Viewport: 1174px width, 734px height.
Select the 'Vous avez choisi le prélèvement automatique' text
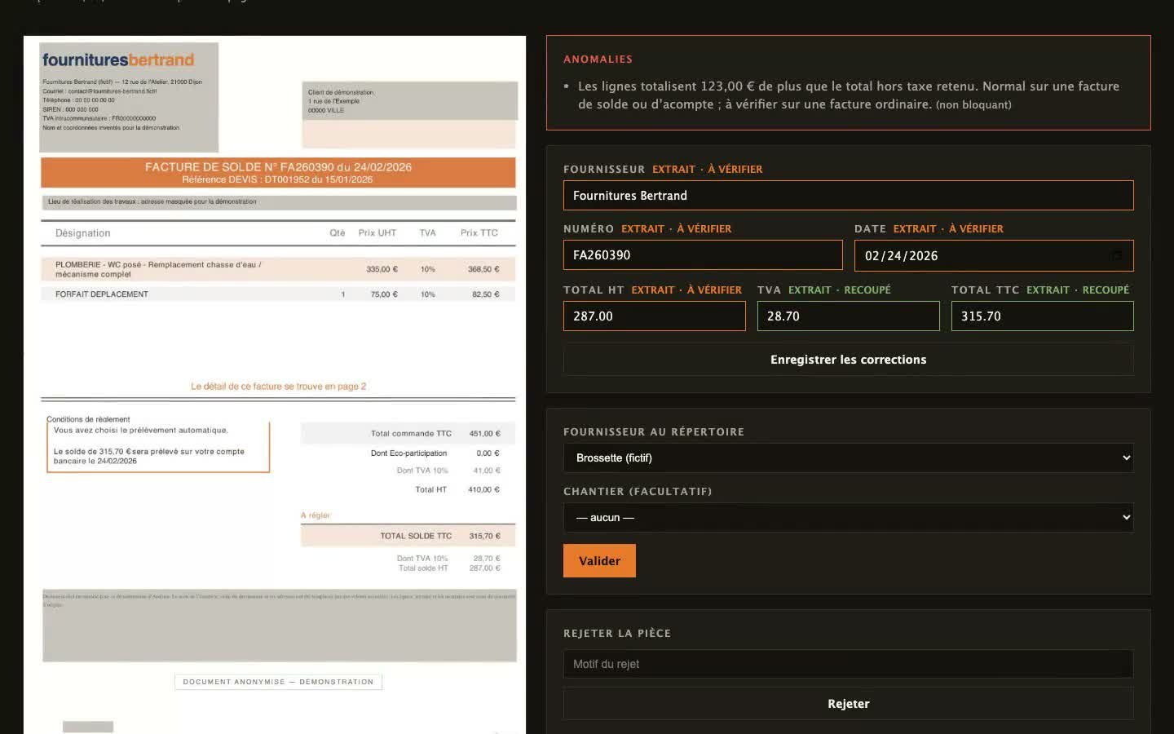click(x=141, y=430)
